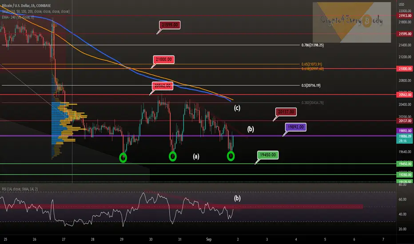Select the 0.65(21073.91) Fibonacci level label

[312, 64]
